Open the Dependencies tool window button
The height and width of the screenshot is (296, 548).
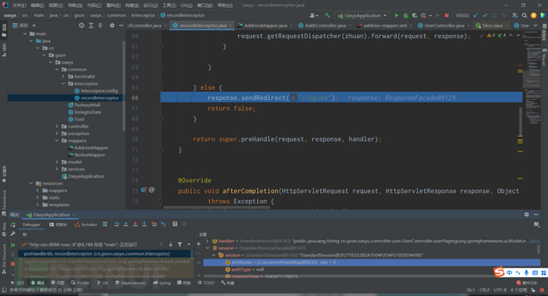coord(129,283)
